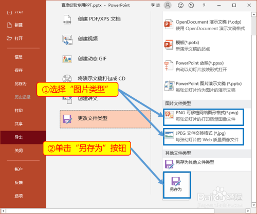The height and width of the screenshot is (214, 257).
Task: Click the 另存为其他文件类型 floppy icon
Action: (x=169, y=164)
